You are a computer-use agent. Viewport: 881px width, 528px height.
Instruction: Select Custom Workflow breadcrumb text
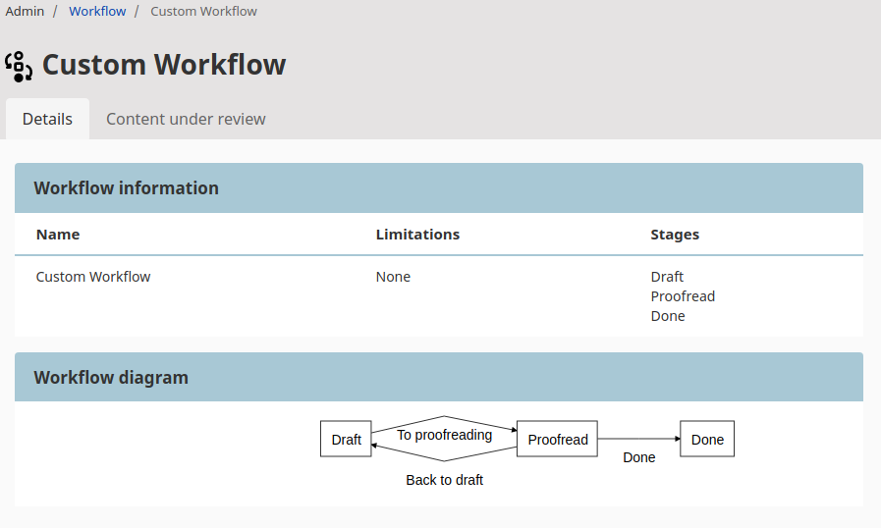click(x=203, y=11)
